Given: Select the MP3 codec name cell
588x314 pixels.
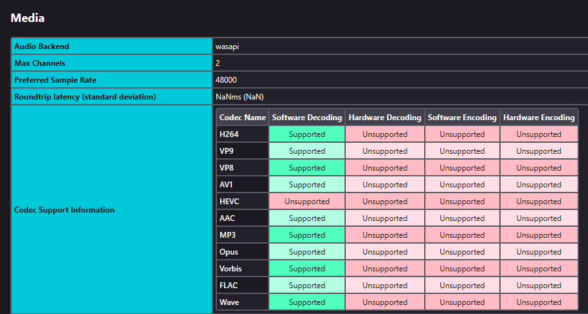Looking at the screenshot, I should [x=243, y=235].
